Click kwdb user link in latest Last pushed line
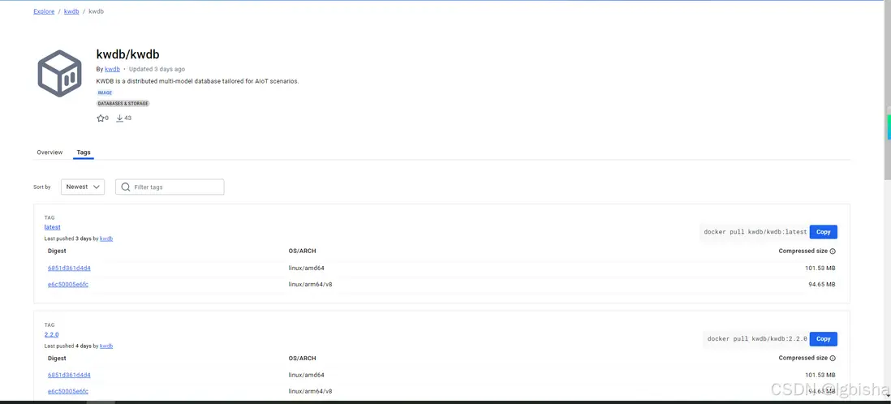The image size is (891, 404). pyautogui.click(x=106, y=239)
